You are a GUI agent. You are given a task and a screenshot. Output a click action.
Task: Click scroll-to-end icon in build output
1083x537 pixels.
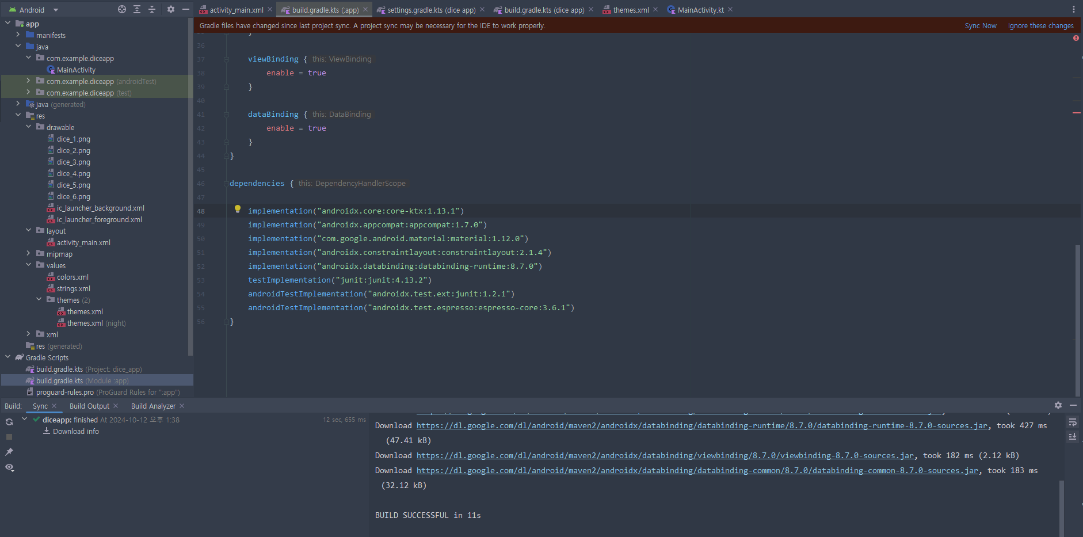[1073, 437]
